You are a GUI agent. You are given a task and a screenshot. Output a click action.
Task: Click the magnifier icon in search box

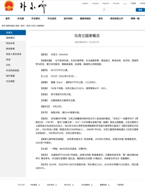(104, 10)
